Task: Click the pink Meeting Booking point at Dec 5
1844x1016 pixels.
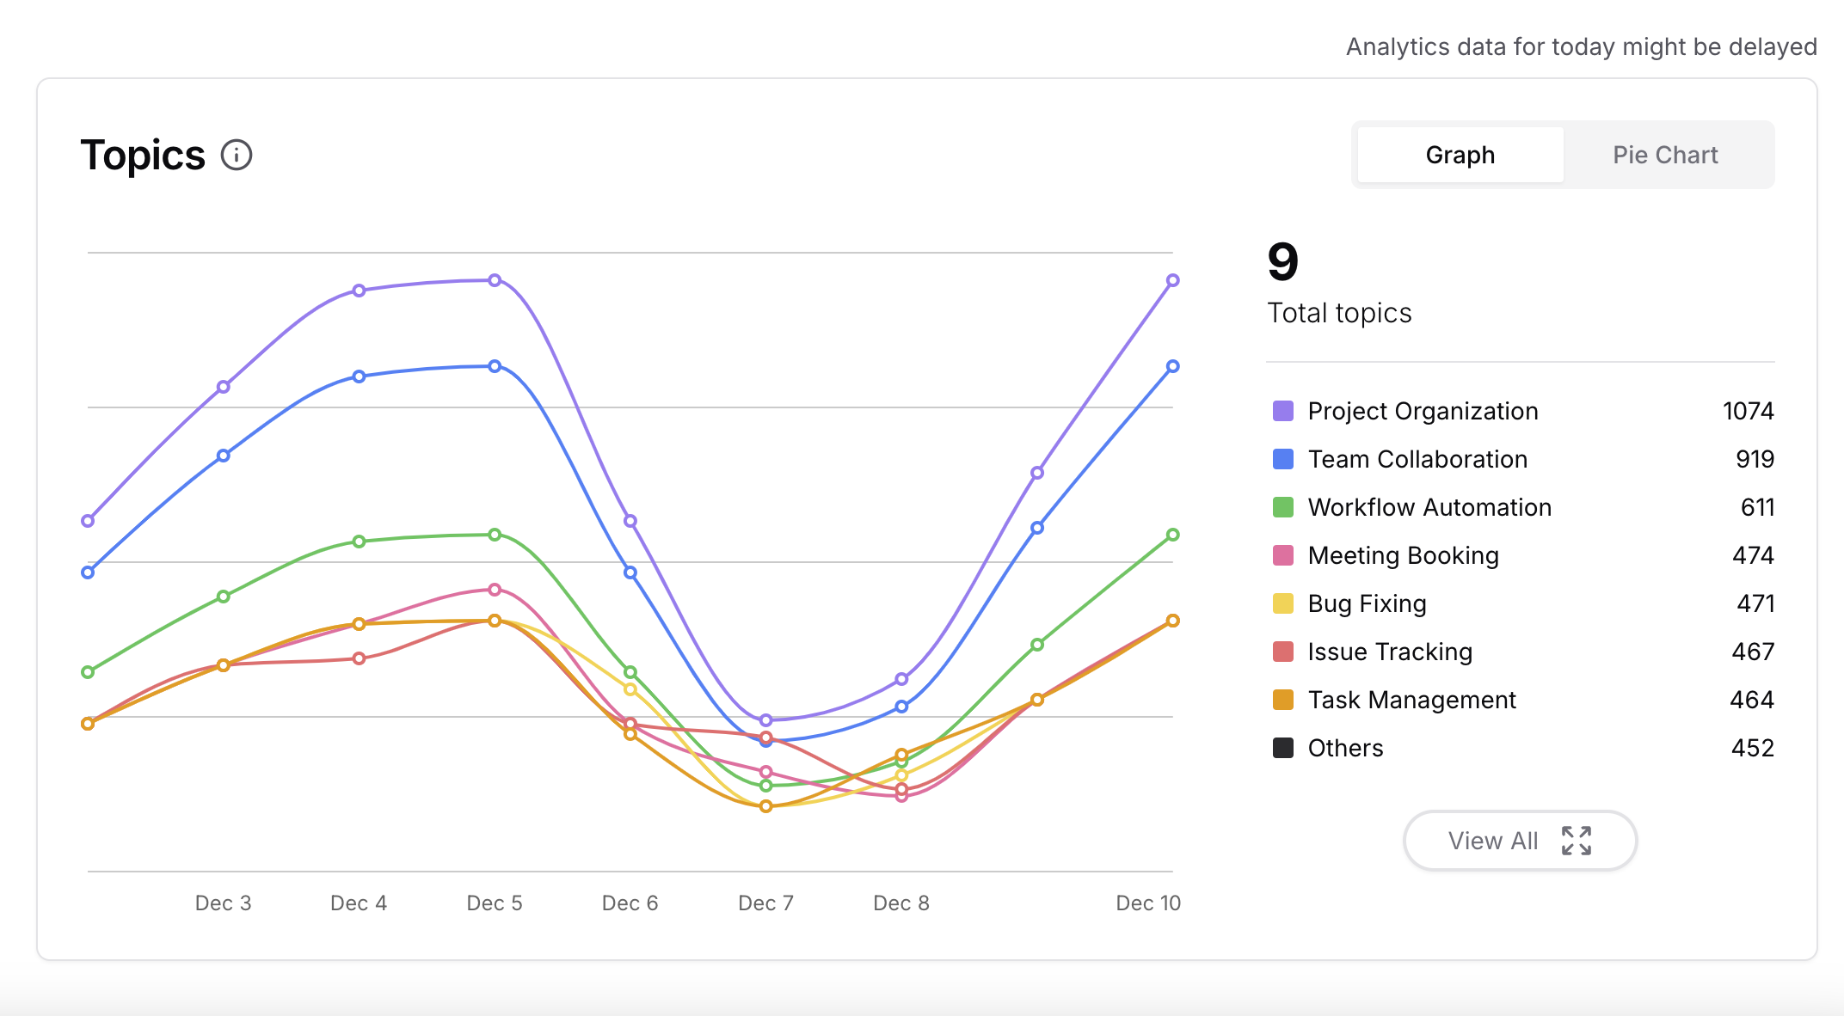Action: 495,590
